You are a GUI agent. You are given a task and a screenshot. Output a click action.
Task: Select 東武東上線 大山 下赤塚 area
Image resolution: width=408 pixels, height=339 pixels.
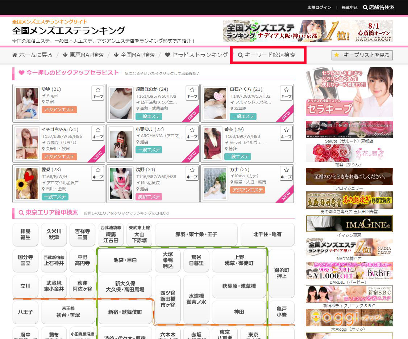[x=139, y=234]
